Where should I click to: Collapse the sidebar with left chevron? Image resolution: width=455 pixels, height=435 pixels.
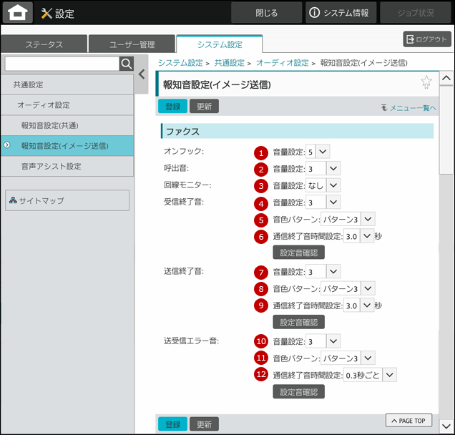click(x=142, y=74)
